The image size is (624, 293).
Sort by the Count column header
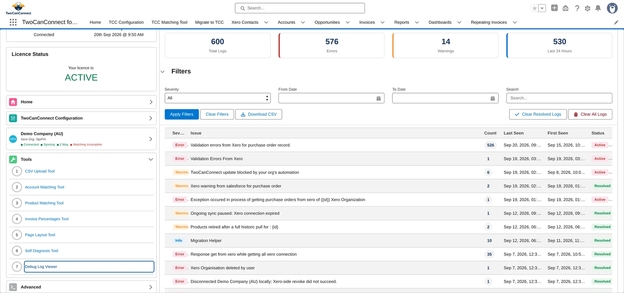490,133
